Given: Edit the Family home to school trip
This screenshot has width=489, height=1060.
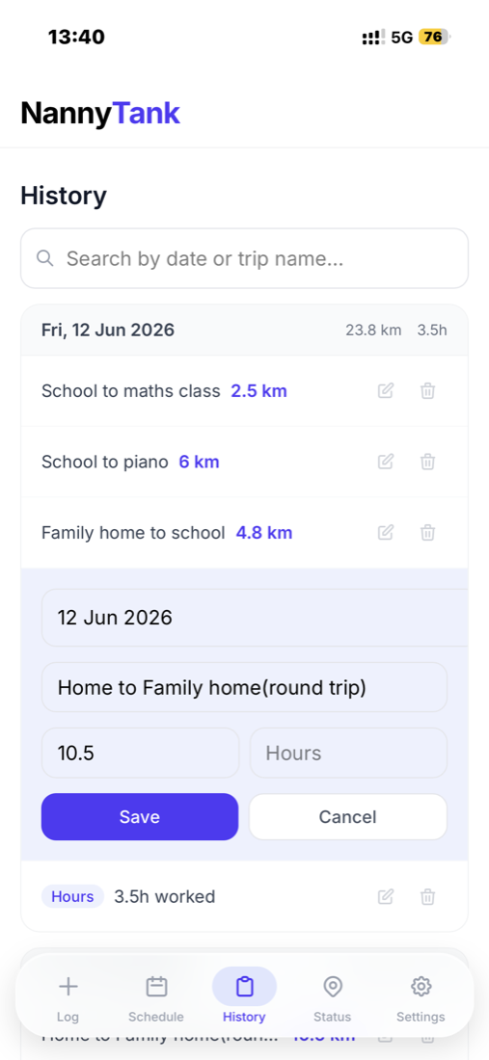Looking at the screenshot, I should pyautogui.click(x=386, y=533).
